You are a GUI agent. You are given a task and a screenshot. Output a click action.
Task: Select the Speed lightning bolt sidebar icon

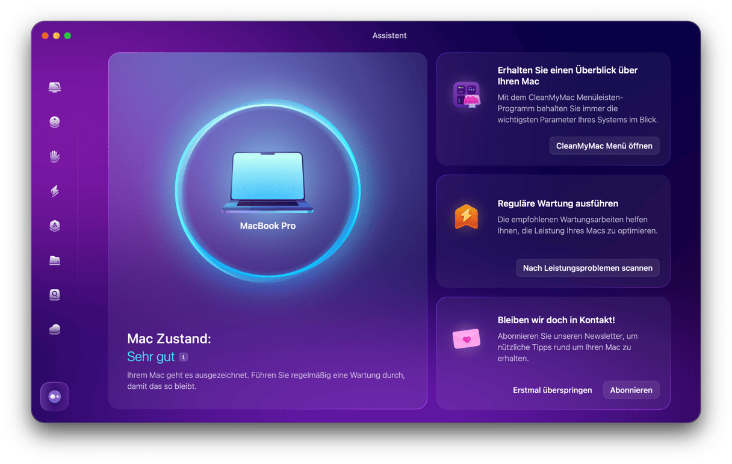click(x=55, y=191)
